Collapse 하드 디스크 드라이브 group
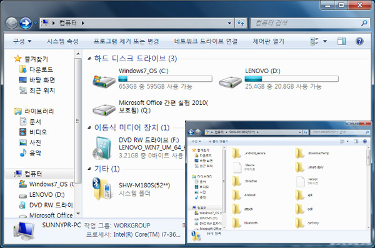The image size is (375, 248). point(89,58)
